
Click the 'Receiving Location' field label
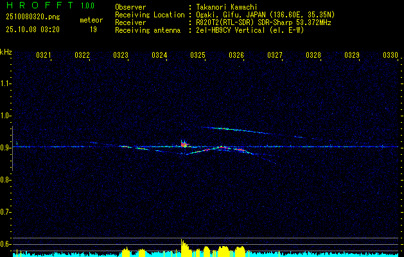click(150, 15)
